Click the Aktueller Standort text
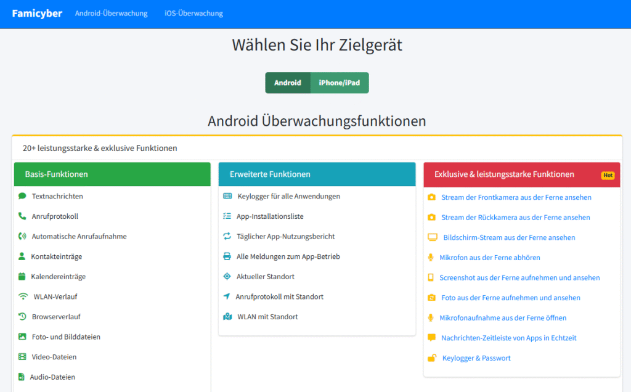Screen dimensions: 631x392 (x=266, y=277)
